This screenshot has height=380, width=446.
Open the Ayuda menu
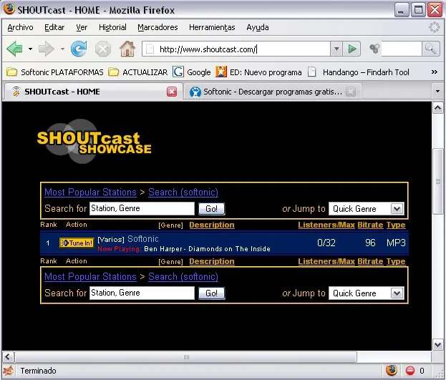point(258,27)
